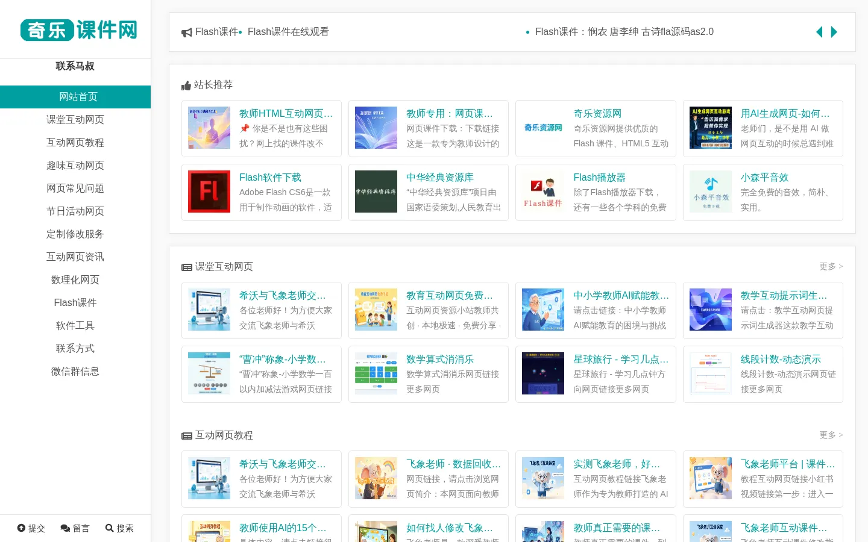Go to 互动网页资讯 in the sidebar

pos(75,257)
